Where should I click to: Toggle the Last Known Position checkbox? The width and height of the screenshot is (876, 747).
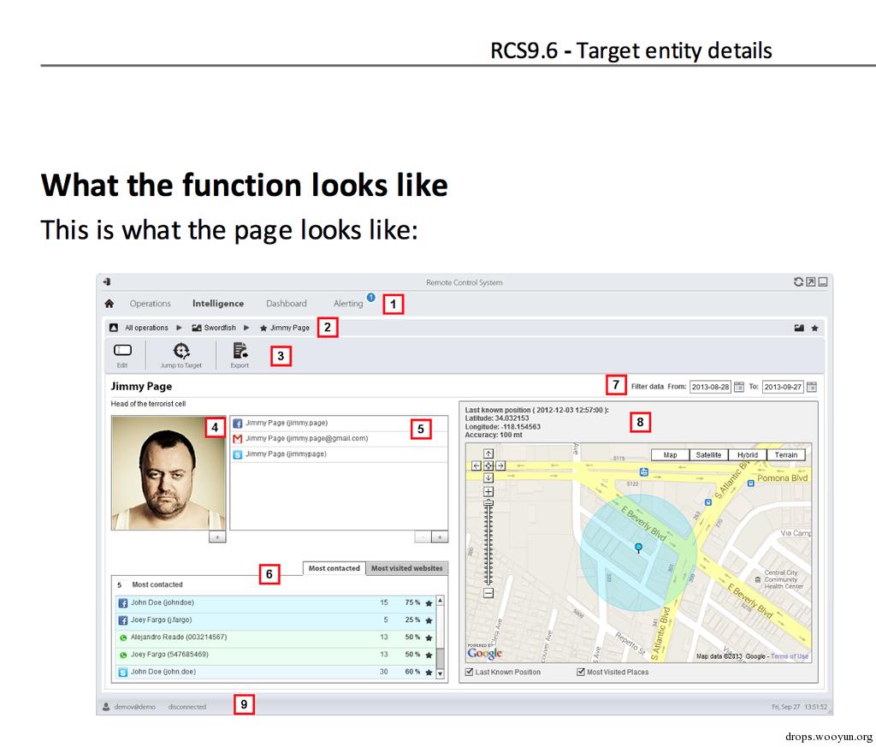coord(470,672)
